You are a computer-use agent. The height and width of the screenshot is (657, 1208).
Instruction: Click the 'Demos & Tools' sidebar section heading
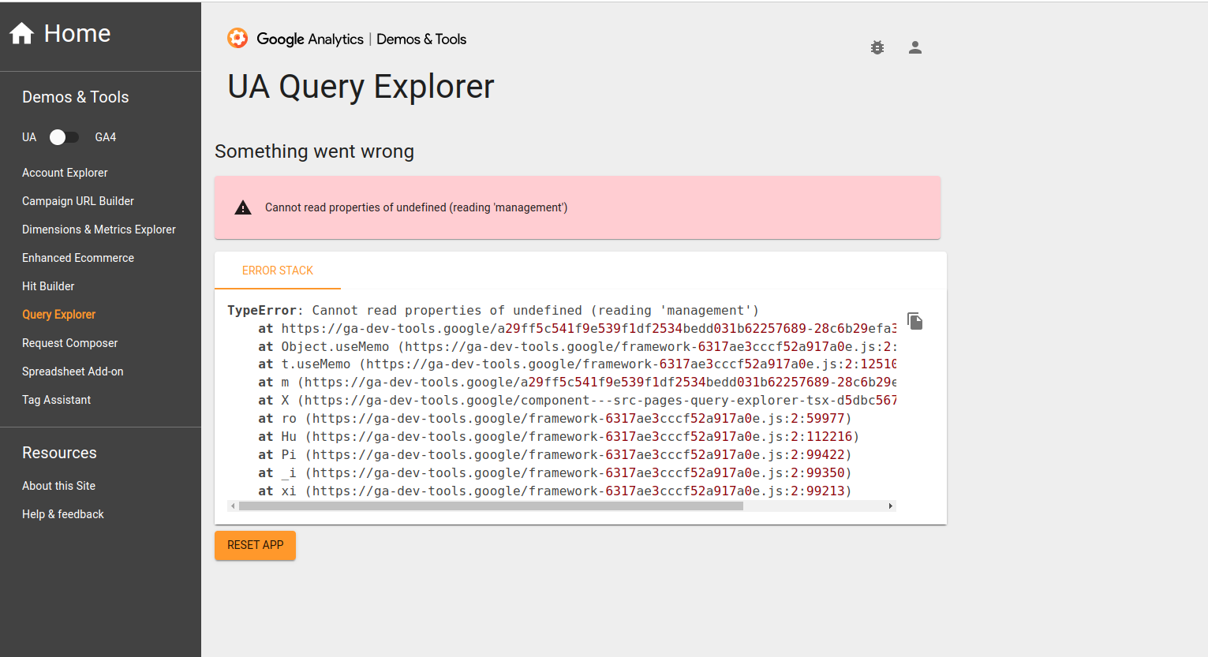[75, 97]
